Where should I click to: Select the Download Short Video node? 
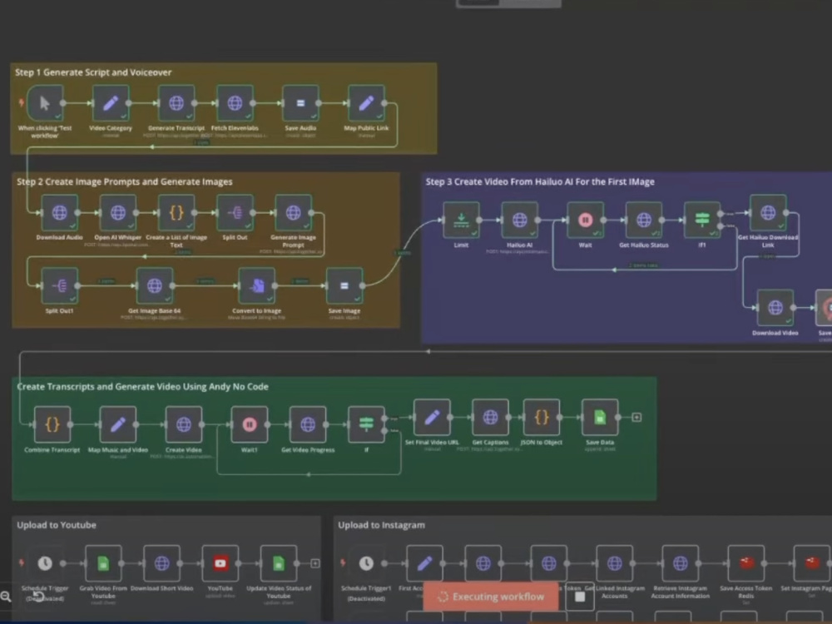coord(162,563)
